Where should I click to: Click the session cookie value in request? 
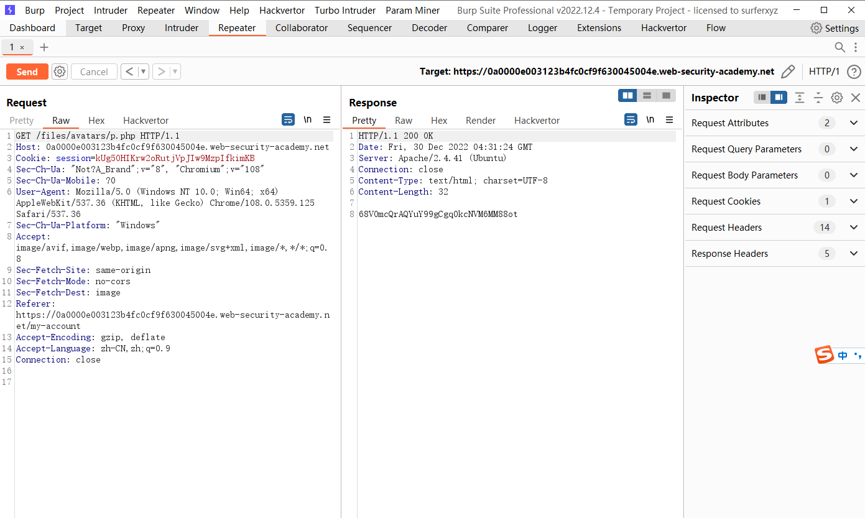point(175,158)
